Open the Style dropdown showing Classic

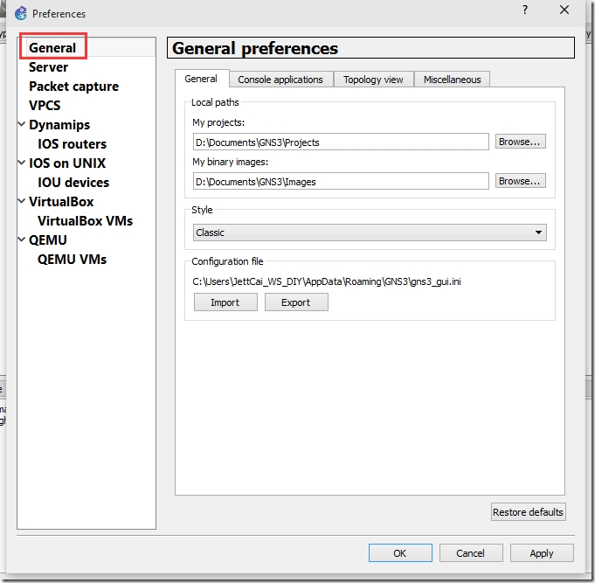coord(370,233)
